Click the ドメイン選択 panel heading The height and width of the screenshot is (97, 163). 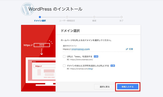pyautogui.click(x=70, y=31)
